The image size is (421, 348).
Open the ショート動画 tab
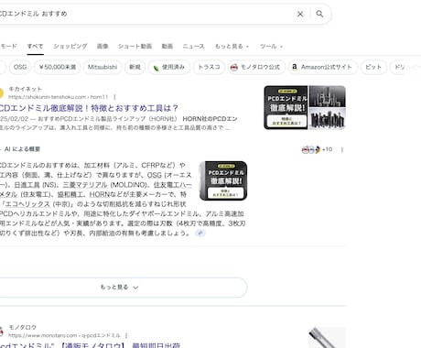(135, 46)
